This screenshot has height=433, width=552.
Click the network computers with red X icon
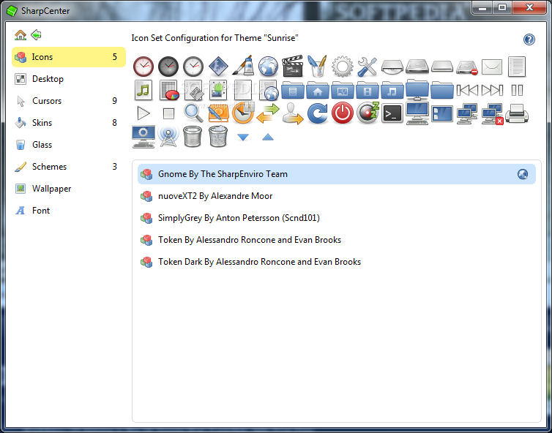click(493, 113)
